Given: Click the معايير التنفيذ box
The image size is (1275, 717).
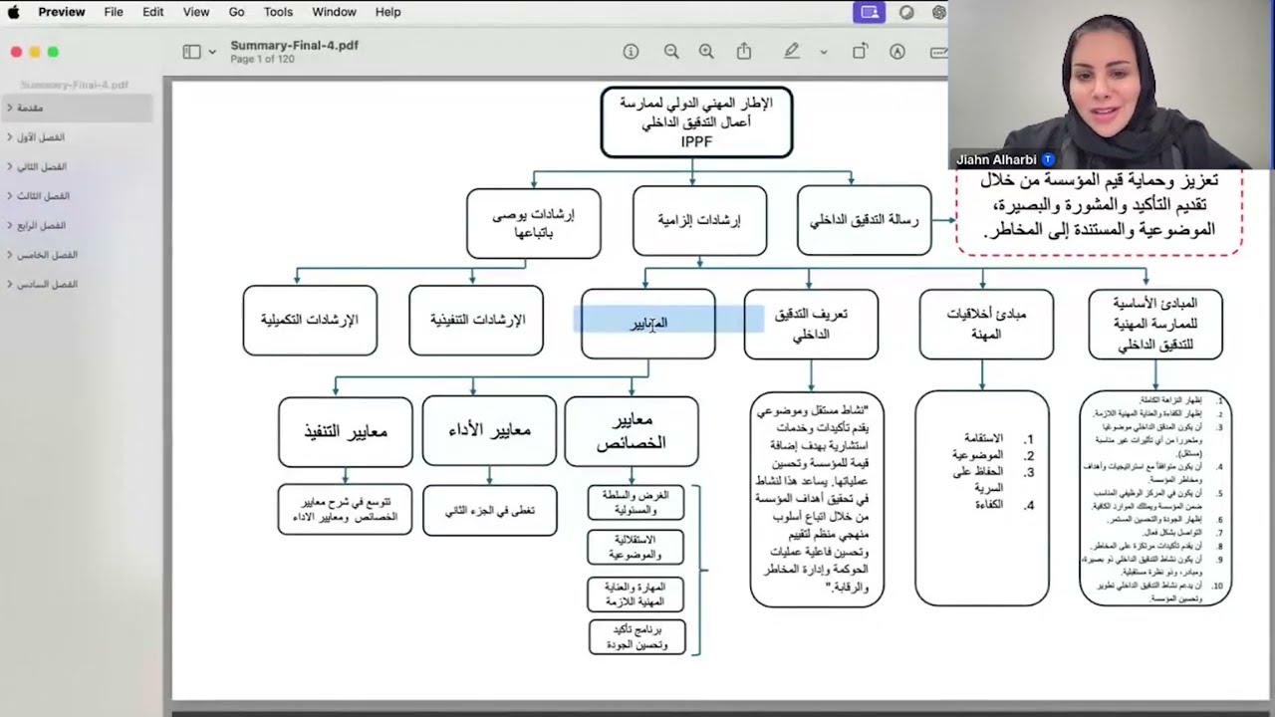Looking at the screenshot, I should click(346, 431).
